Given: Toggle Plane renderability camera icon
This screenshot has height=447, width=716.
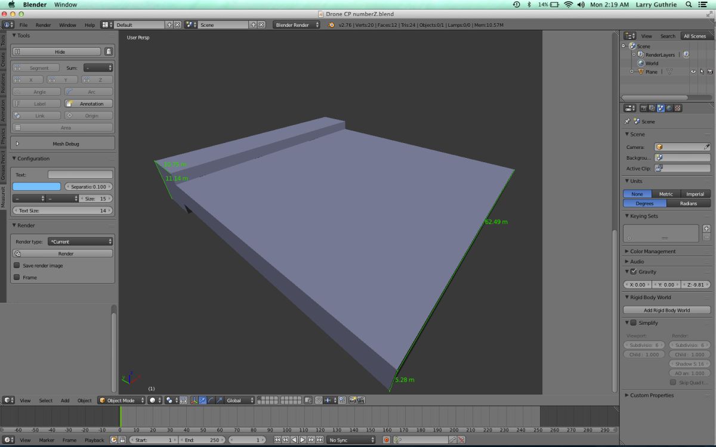Looking at the screenshot, I should (710, 72).
